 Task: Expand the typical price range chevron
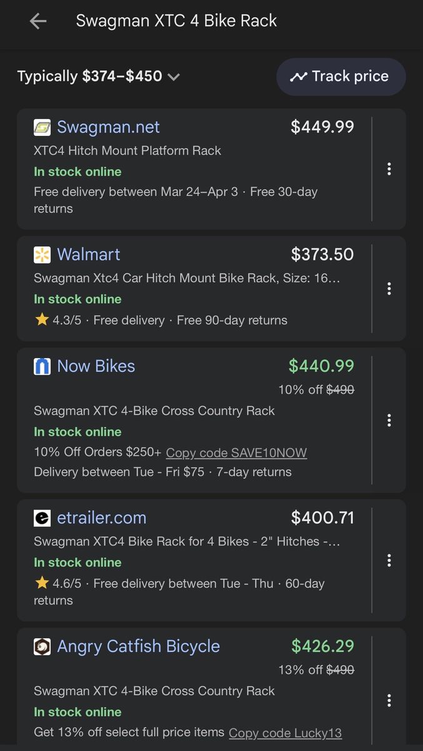pos(174,77)
